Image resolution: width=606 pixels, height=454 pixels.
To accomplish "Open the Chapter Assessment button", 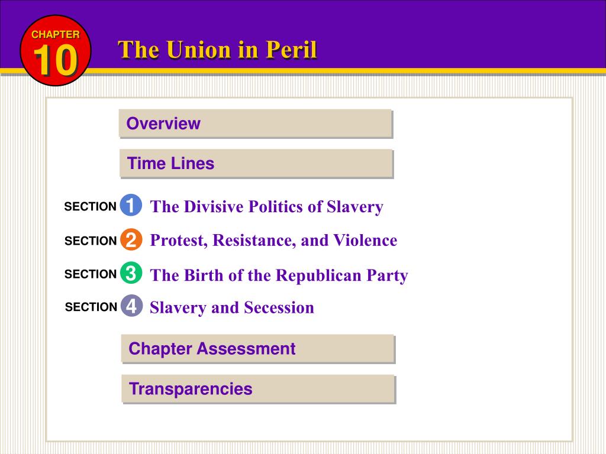I will [x=258, y=349].
